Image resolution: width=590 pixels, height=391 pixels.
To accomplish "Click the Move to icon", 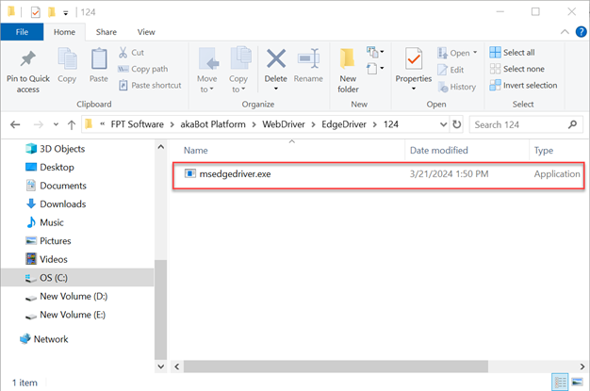I will (x=207, y=59).
